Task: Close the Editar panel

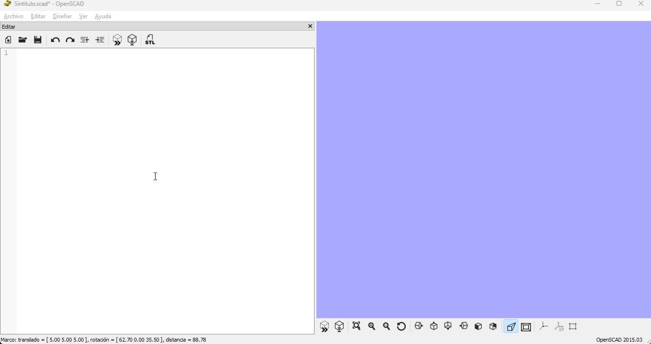Action: click(x=310, y=26)
